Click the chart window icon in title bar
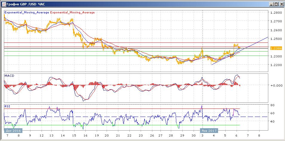 coord(3,4)
